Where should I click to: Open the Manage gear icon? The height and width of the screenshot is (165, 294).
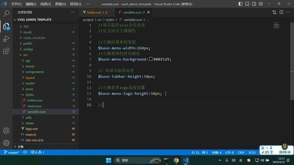point(6,143)
